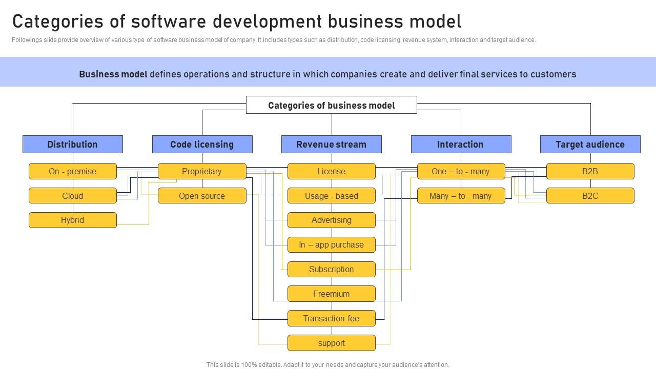Select the On - premise node
The width and height of the screenshot is (656, 369).
72,171
